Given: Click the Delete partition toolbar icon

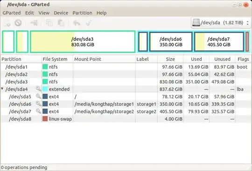Looking at the screenshot, I should pyautogui.click(x=18, y=23).
